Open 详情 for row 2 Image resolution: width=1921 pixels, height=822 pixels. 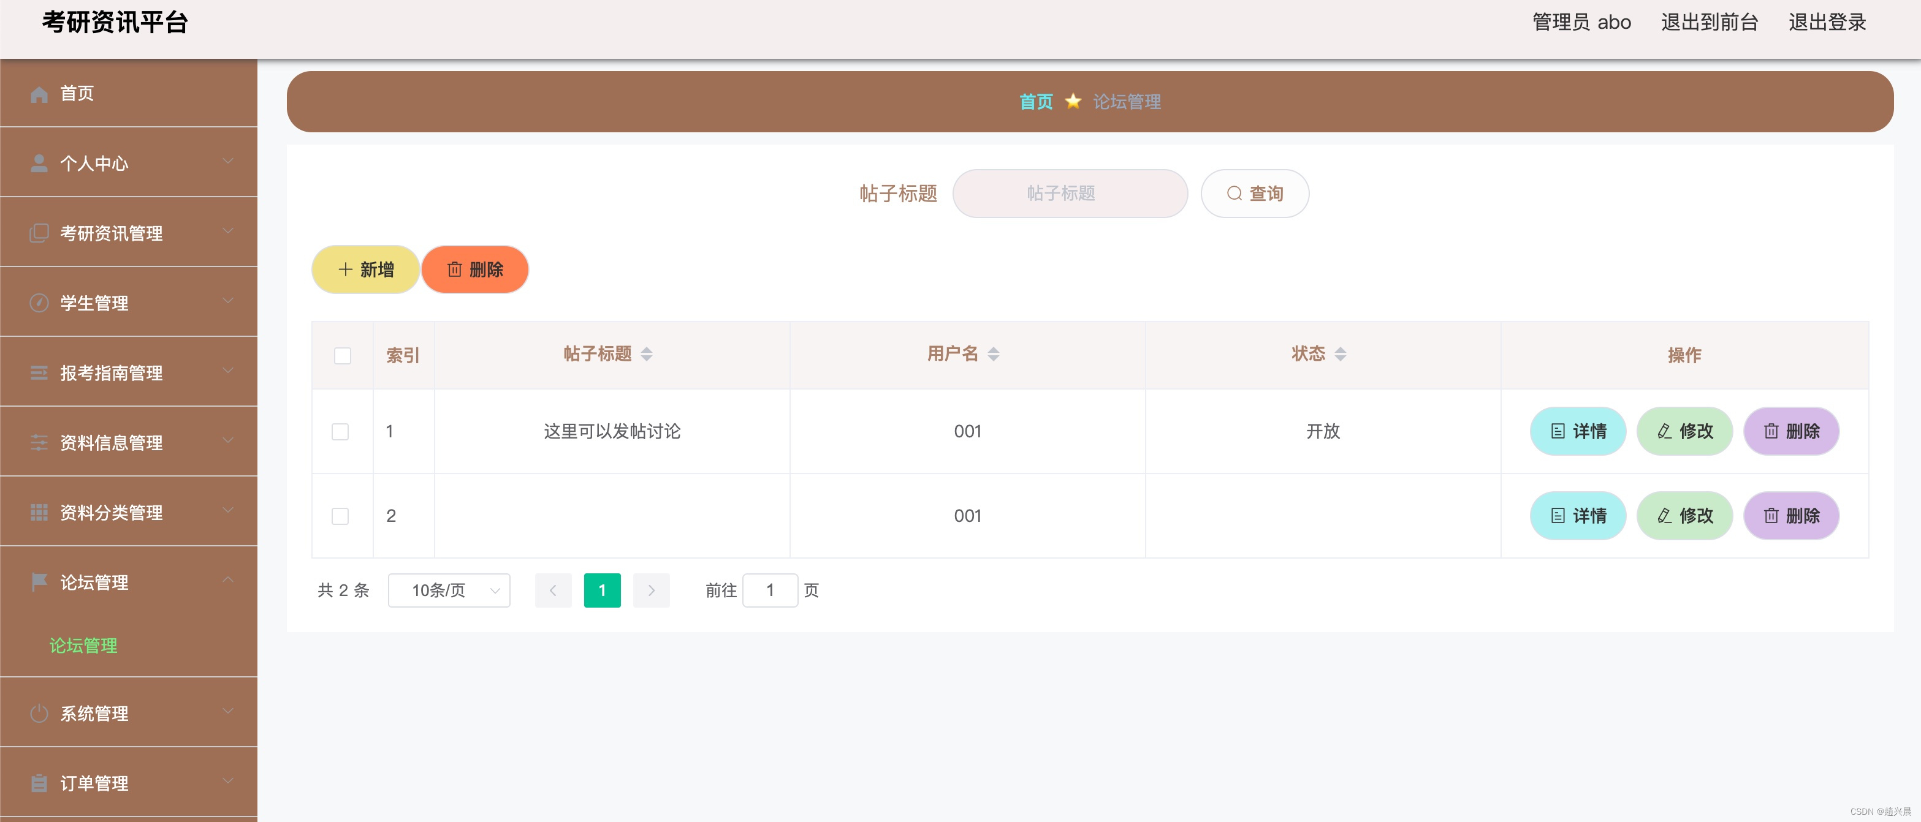pos(1578,516)
